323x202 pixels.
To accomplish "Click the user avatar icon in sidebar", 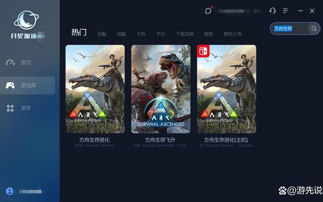I will [x=9, y=191].
